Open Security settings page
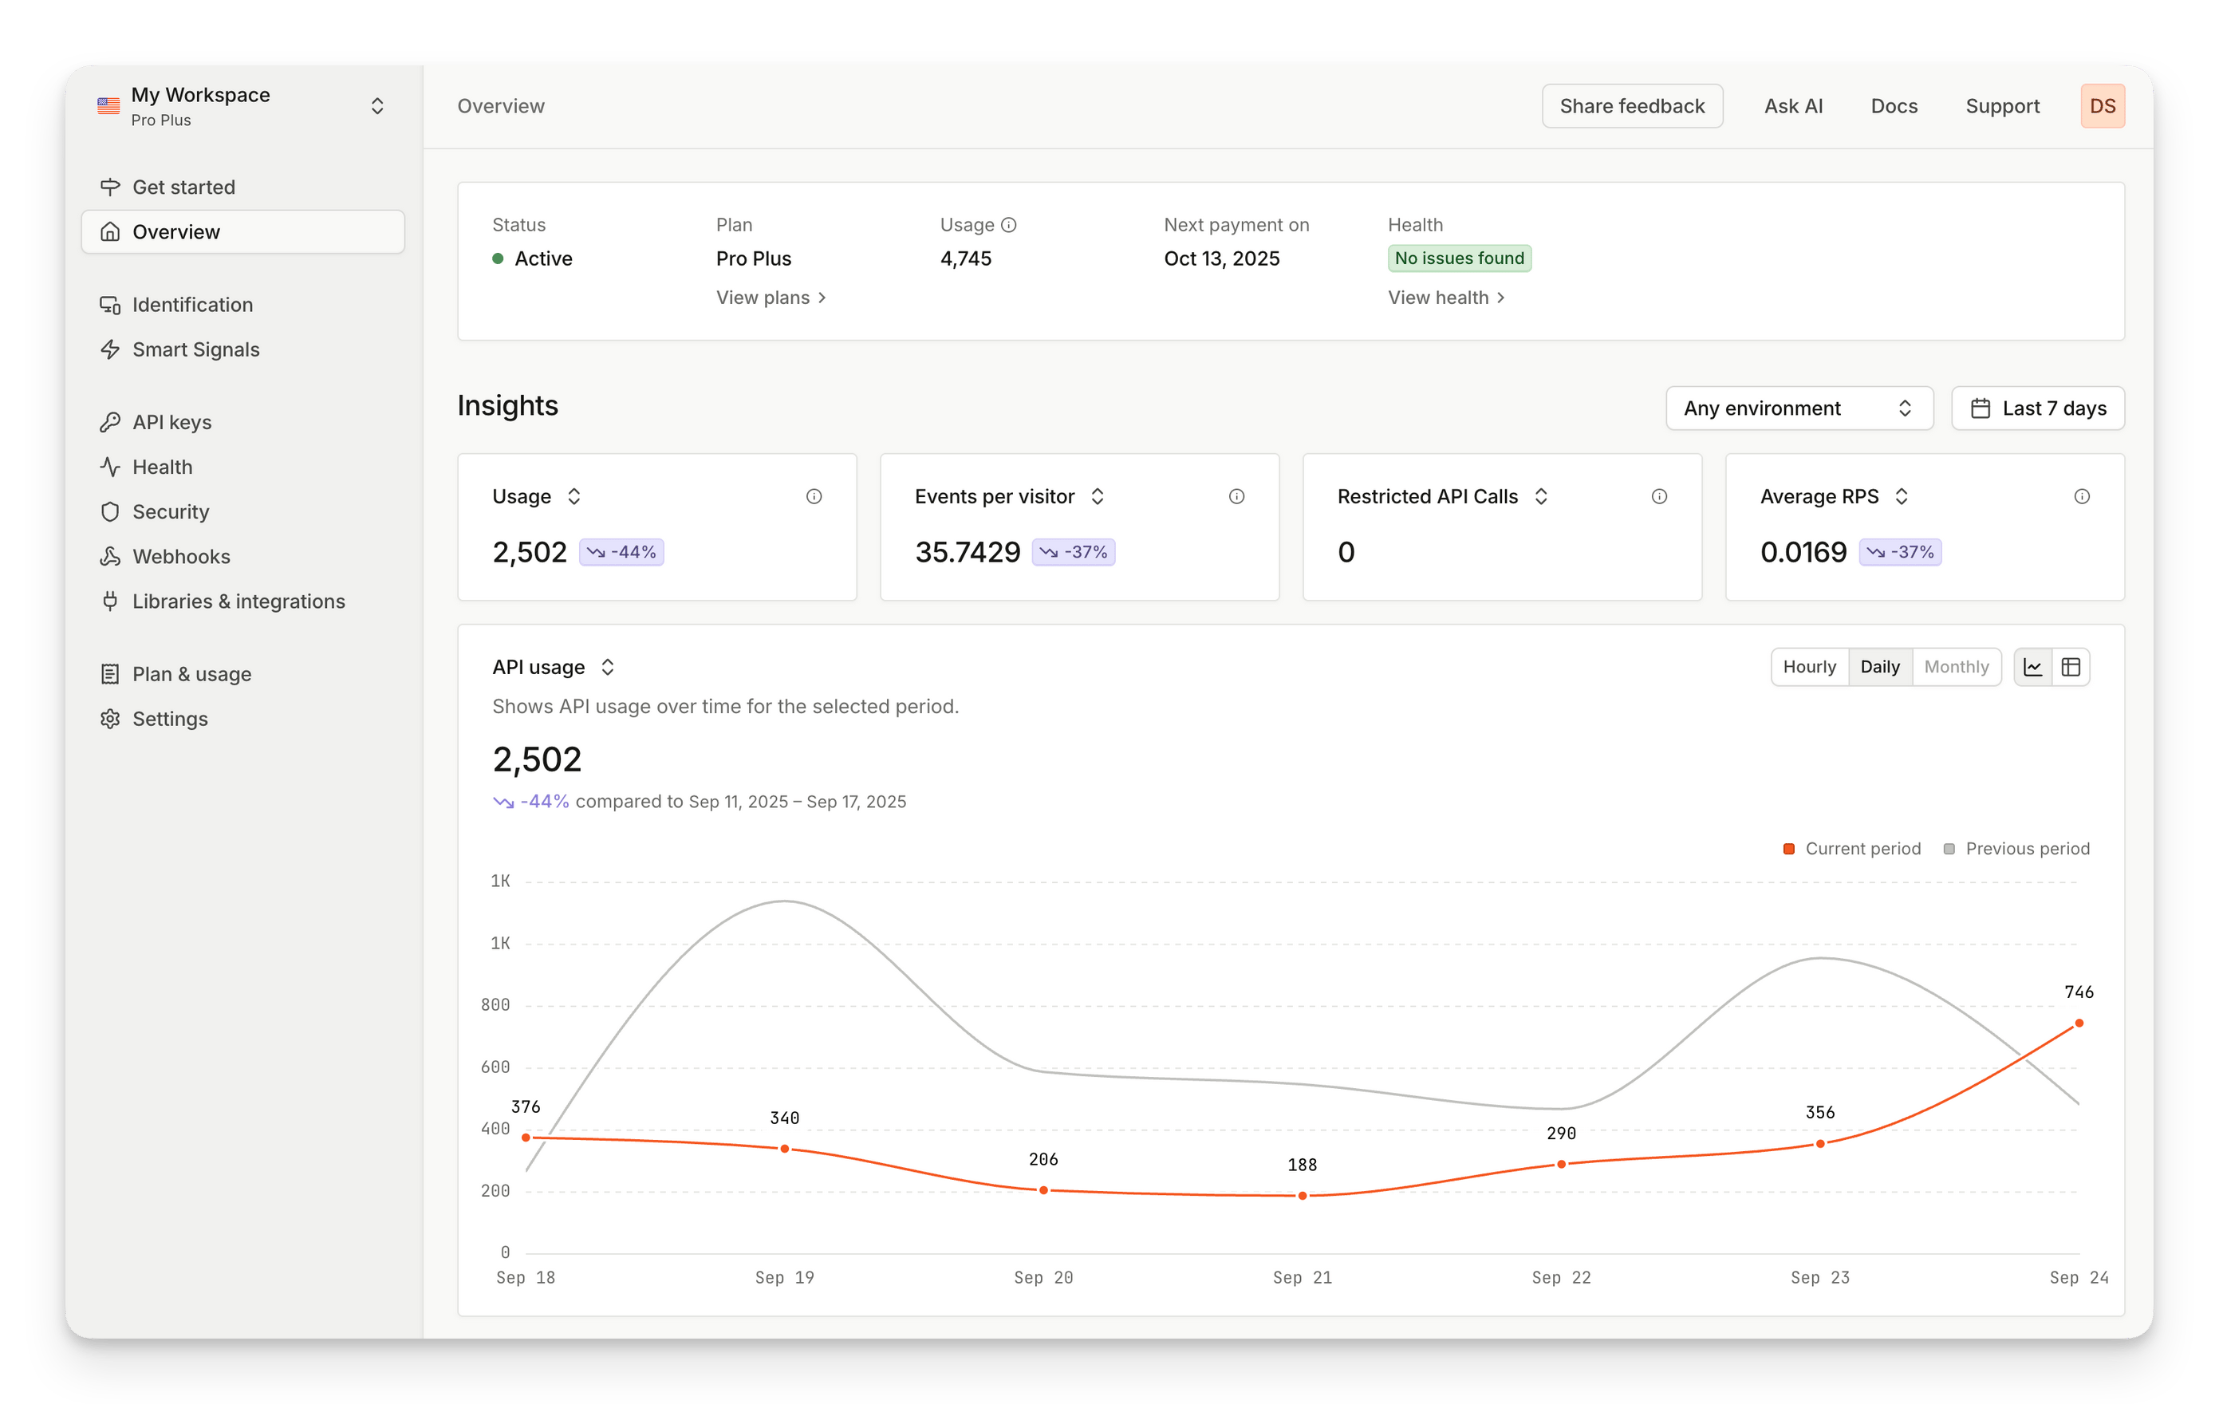The height and width of the screenshot is (1404, 2219). coord(243,511)
